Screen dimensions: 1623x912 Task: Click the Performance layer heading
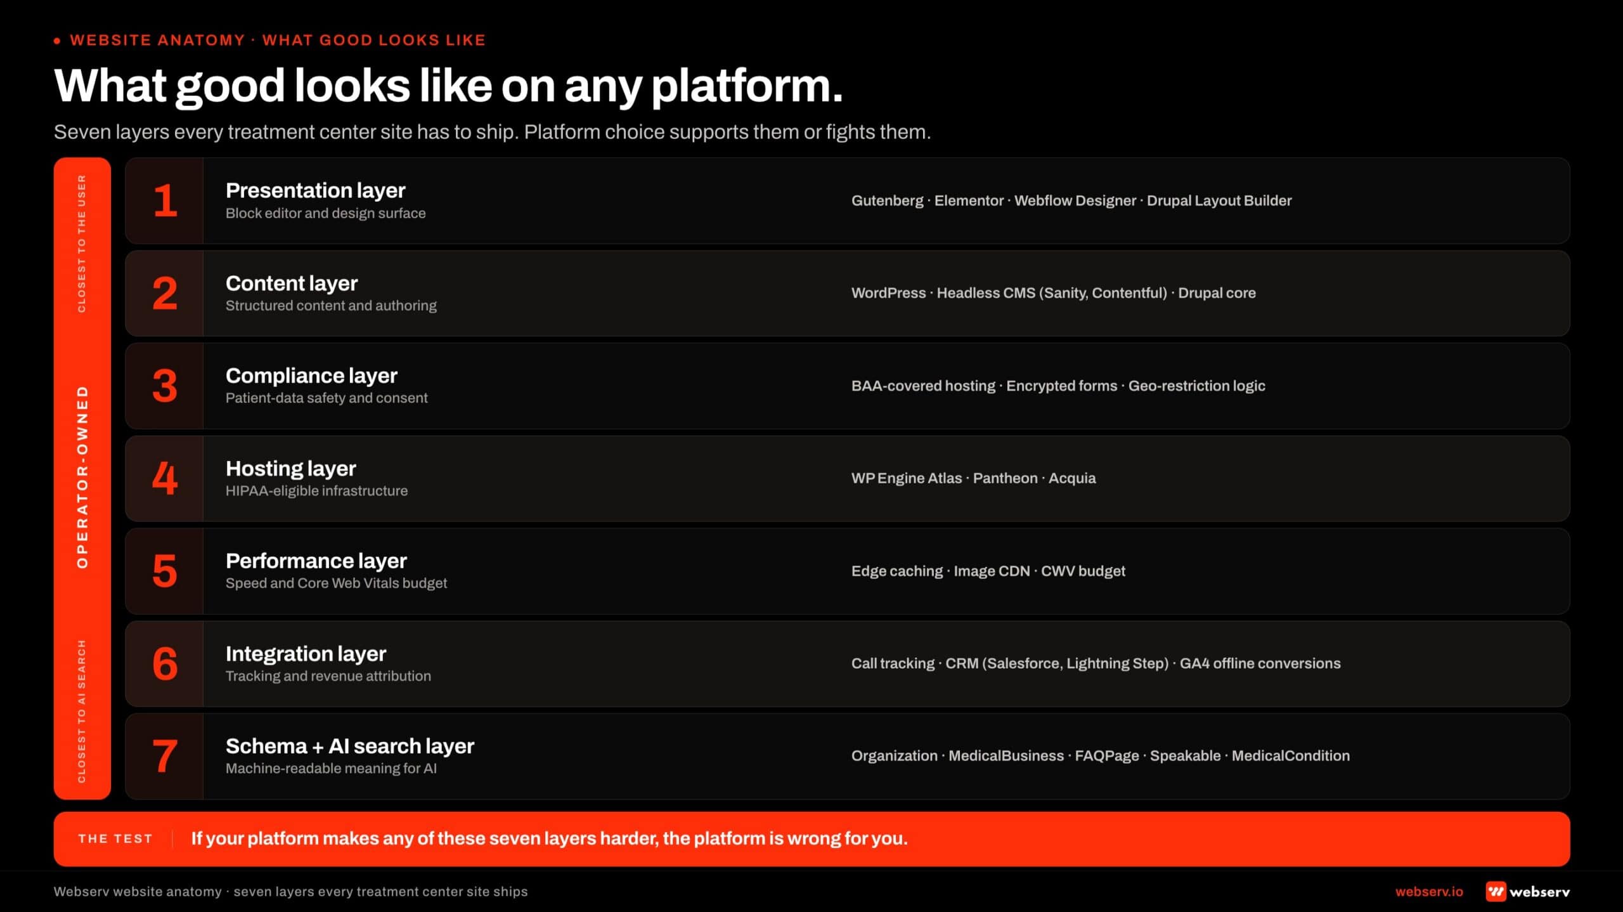(316, 561)
